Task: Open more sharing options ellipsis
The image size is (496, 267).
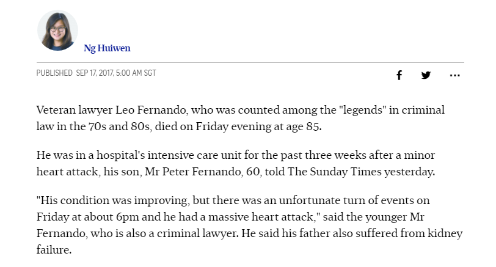Action: 454,75
